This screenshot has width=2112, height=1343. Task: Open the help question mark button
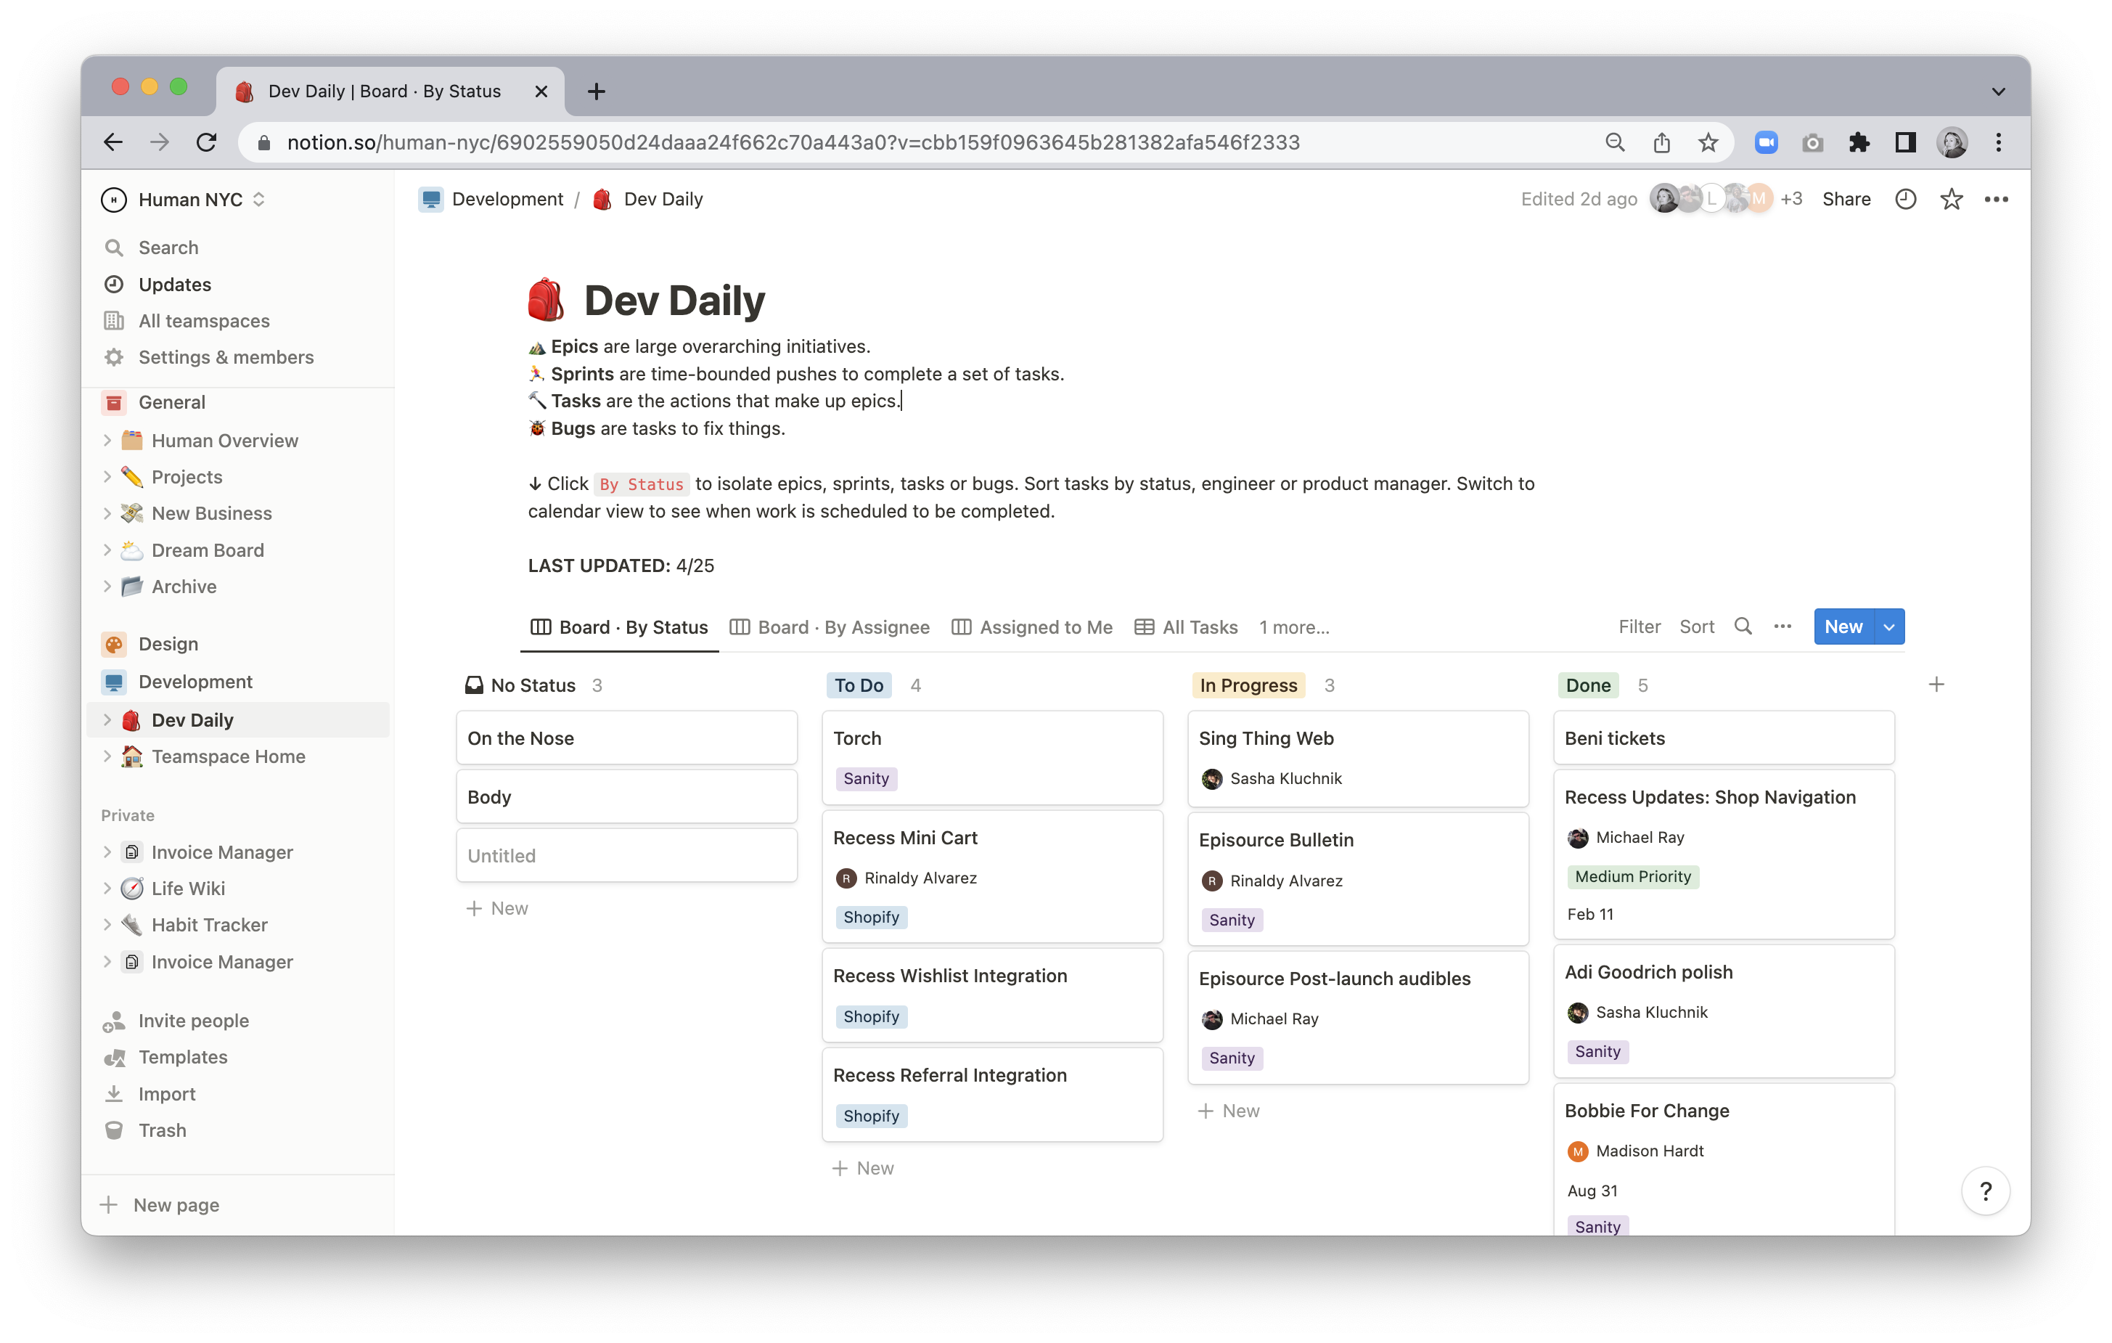1986,1191
